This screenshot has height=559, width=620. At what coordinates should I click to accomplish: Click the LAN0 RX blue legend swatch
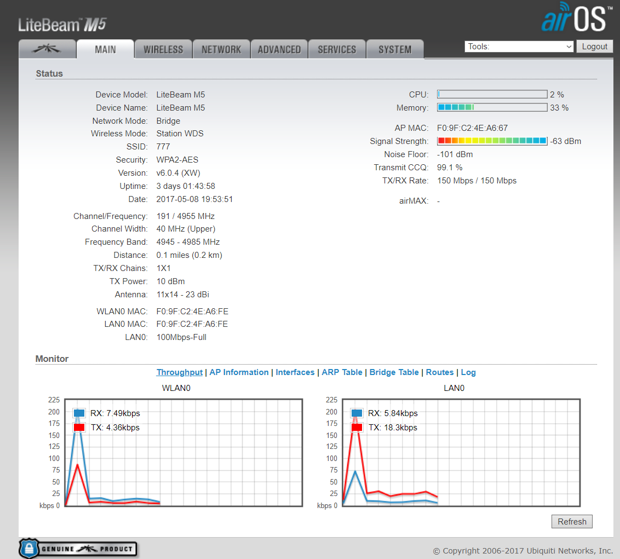(x=357, y=413)
